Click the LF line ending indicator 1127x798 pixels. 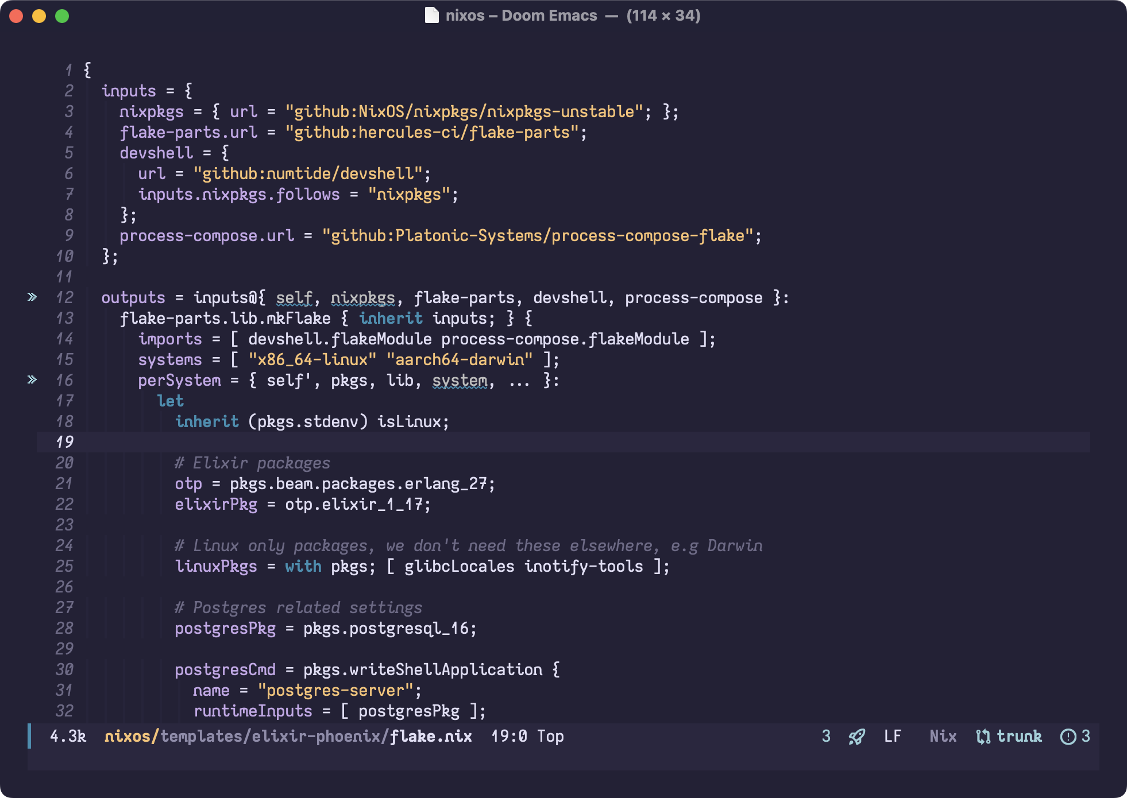893,736
